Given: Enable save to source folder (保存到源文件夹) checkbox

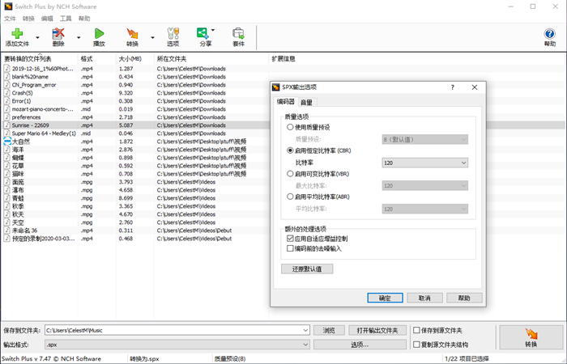Looking at the screenshot, I should [x=416, y=330].
